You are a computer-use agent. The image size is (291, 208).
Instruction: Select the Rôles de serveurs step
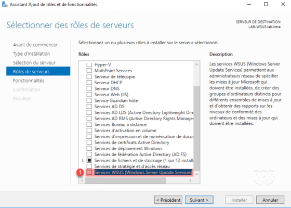click(38, 71)
